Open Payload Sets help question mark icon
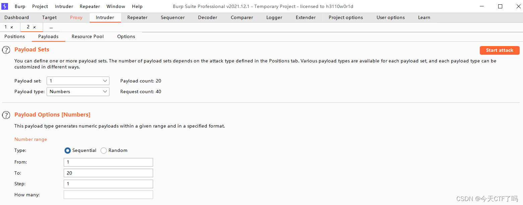The width and height of the screenshot is (523, 205). [6, 50]
